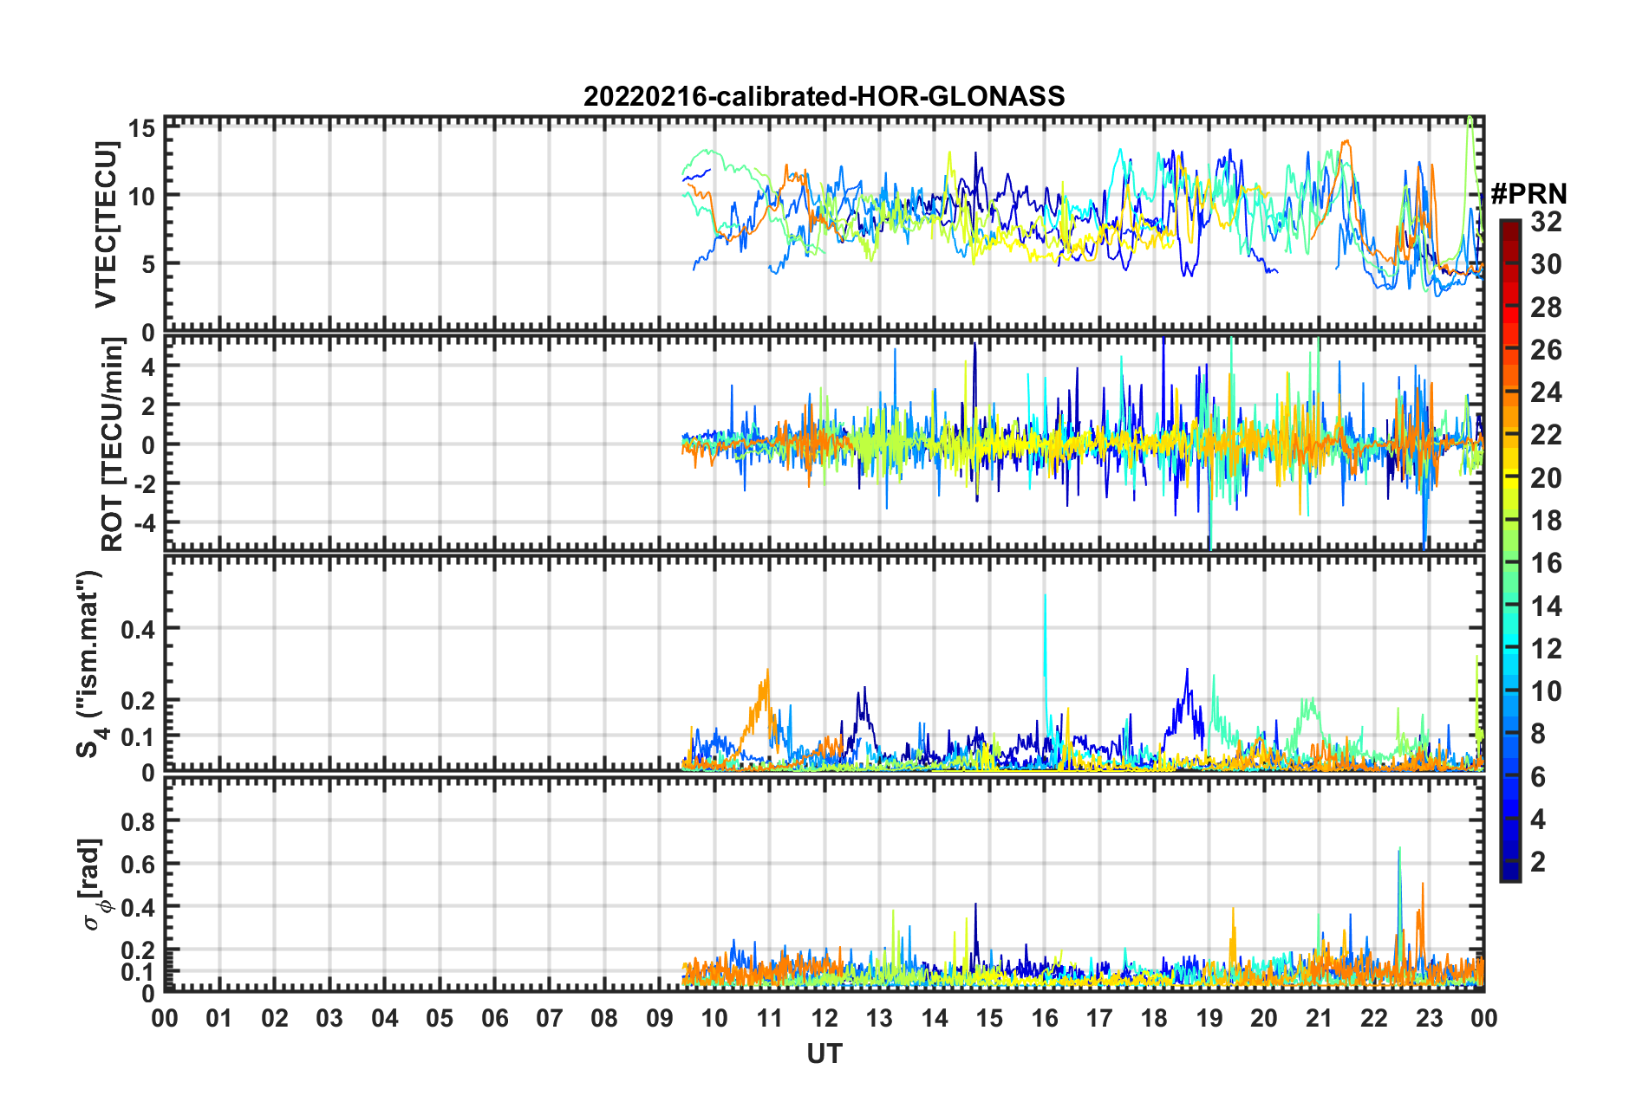The height and width of the screenshot is (1102, 1649).
Task: Click colorbar tick label 10
Action: click(1546, 691)
